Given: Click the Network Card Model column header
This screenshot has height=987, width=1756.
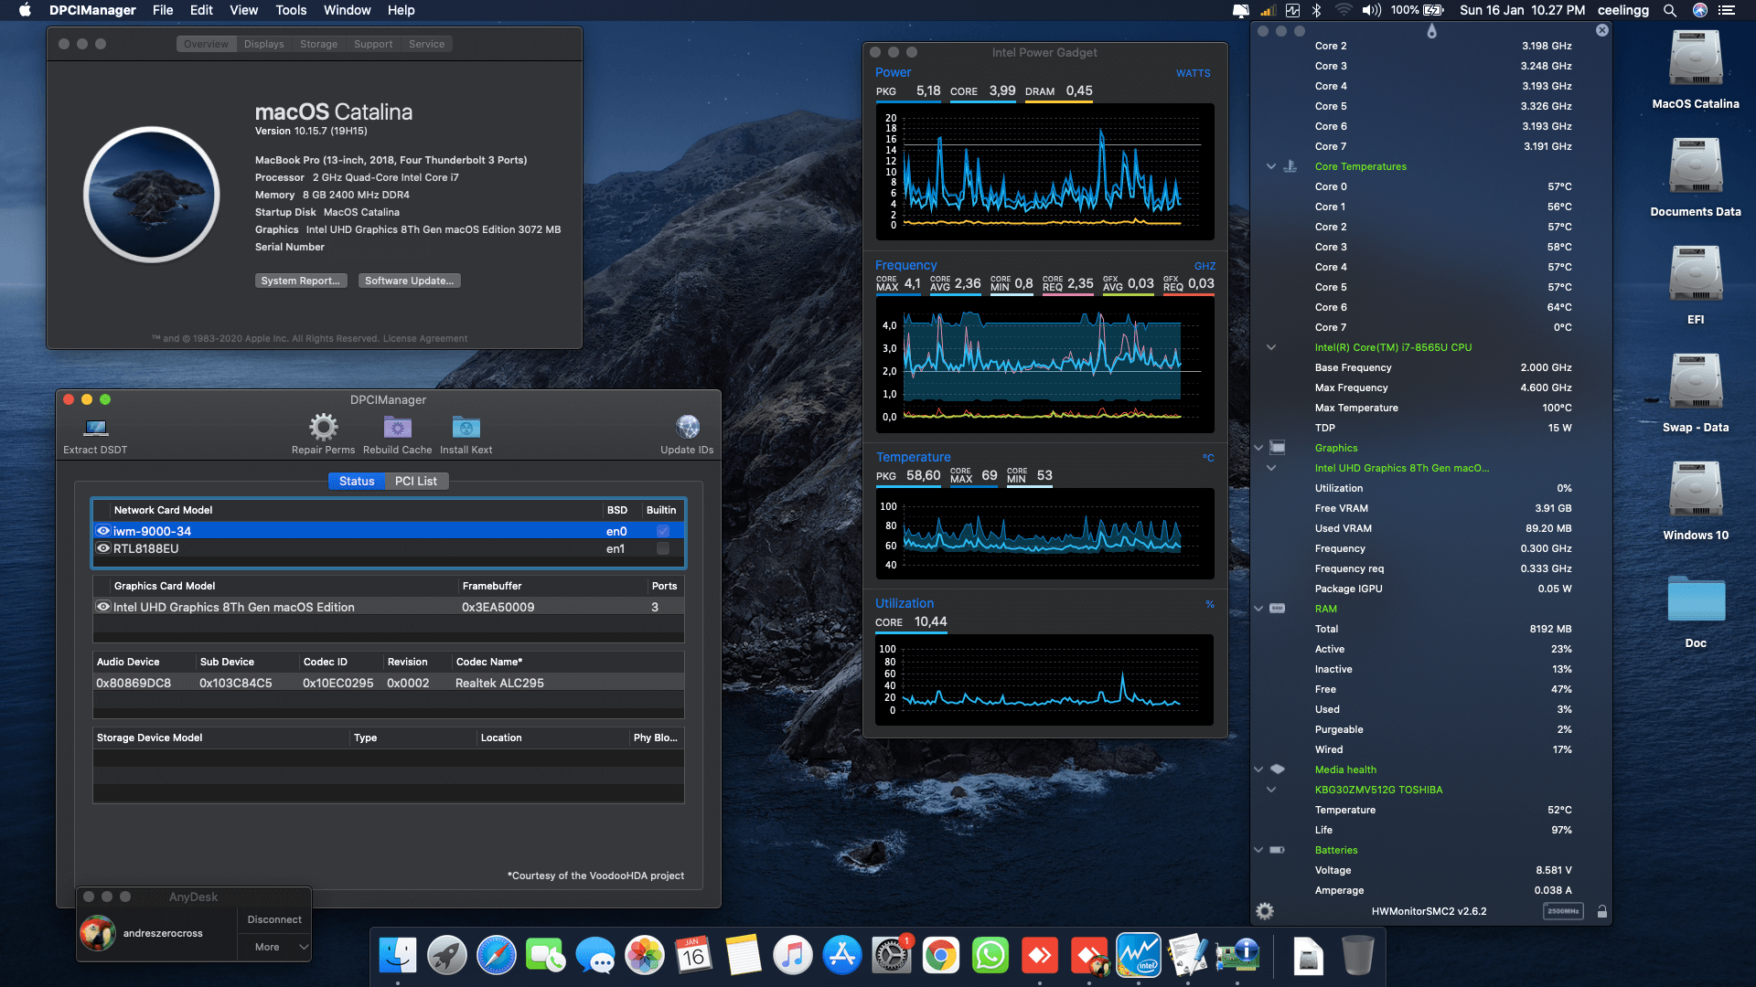Looking at the screenshot, I should (163, 510).
